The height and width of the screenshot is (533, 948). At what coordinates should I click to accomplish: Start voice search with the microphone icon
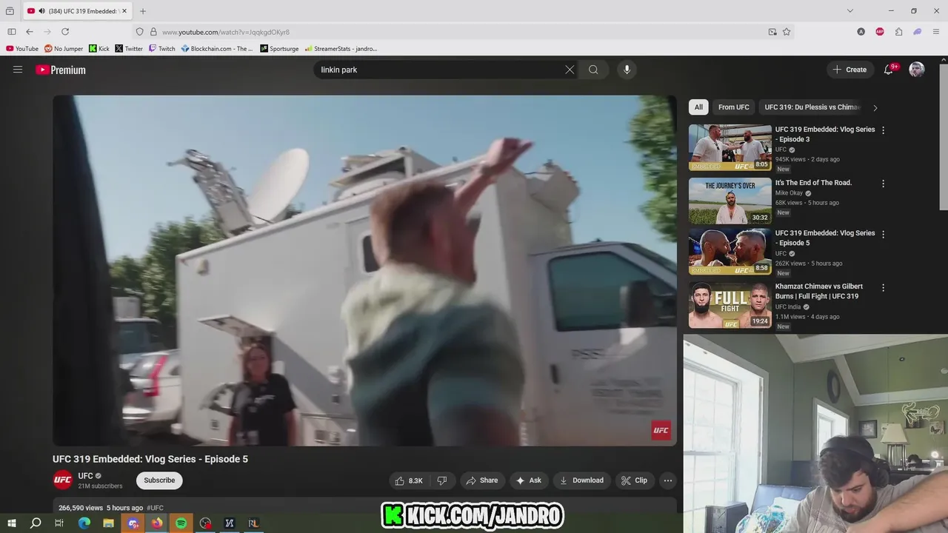click(x=627, y=70)
